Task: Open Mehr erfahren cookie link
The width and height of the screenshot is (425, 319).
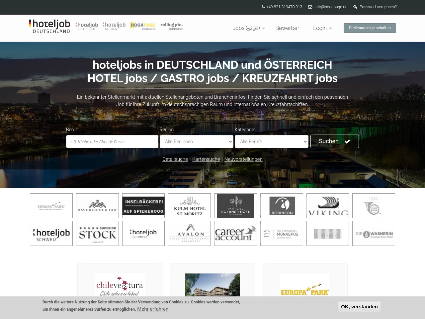Action: [153, 309]
